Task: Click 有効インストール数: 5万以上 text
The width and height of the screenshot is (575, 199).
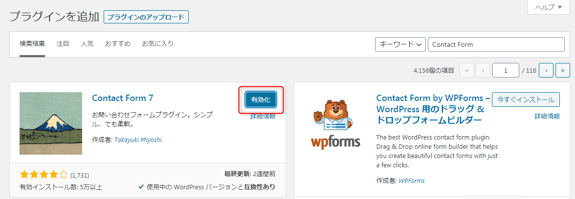Action: pyautogui.click(x=61, y=187)
